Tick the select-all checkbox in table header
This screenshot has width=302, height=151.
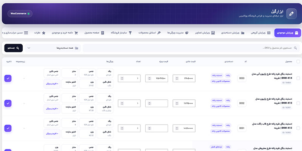298,62
